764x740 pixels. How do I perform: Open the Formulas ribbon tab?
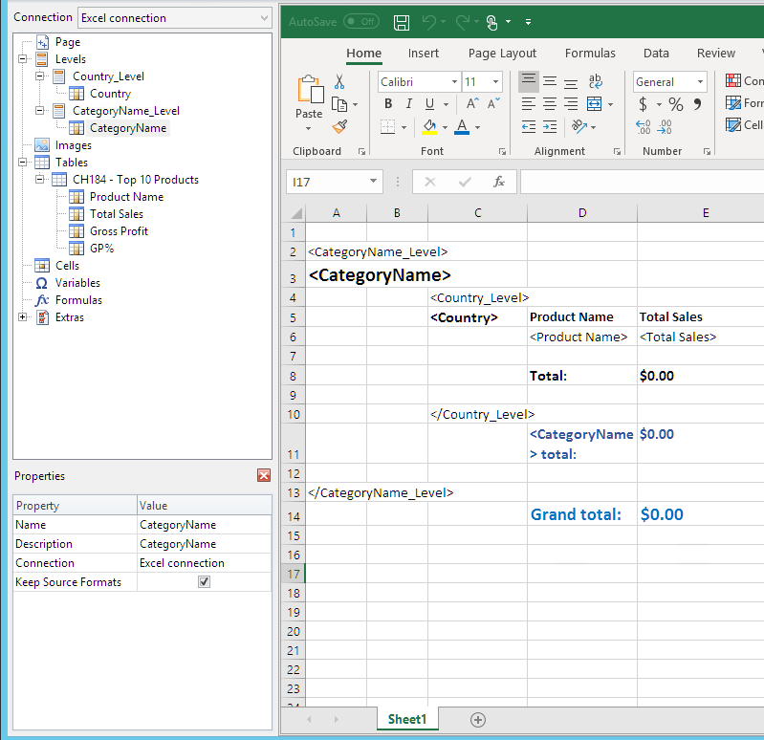[590, 54]
